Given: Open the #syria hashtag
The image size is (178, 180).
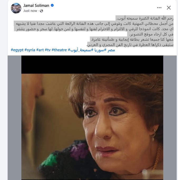Looking at the screenshot, I should click(30, 50).
